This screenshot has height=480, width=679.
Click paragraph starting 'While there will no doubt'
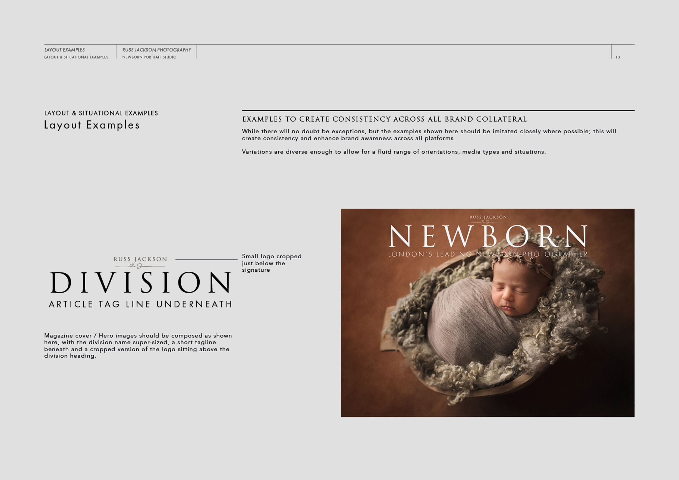point(429,134)
